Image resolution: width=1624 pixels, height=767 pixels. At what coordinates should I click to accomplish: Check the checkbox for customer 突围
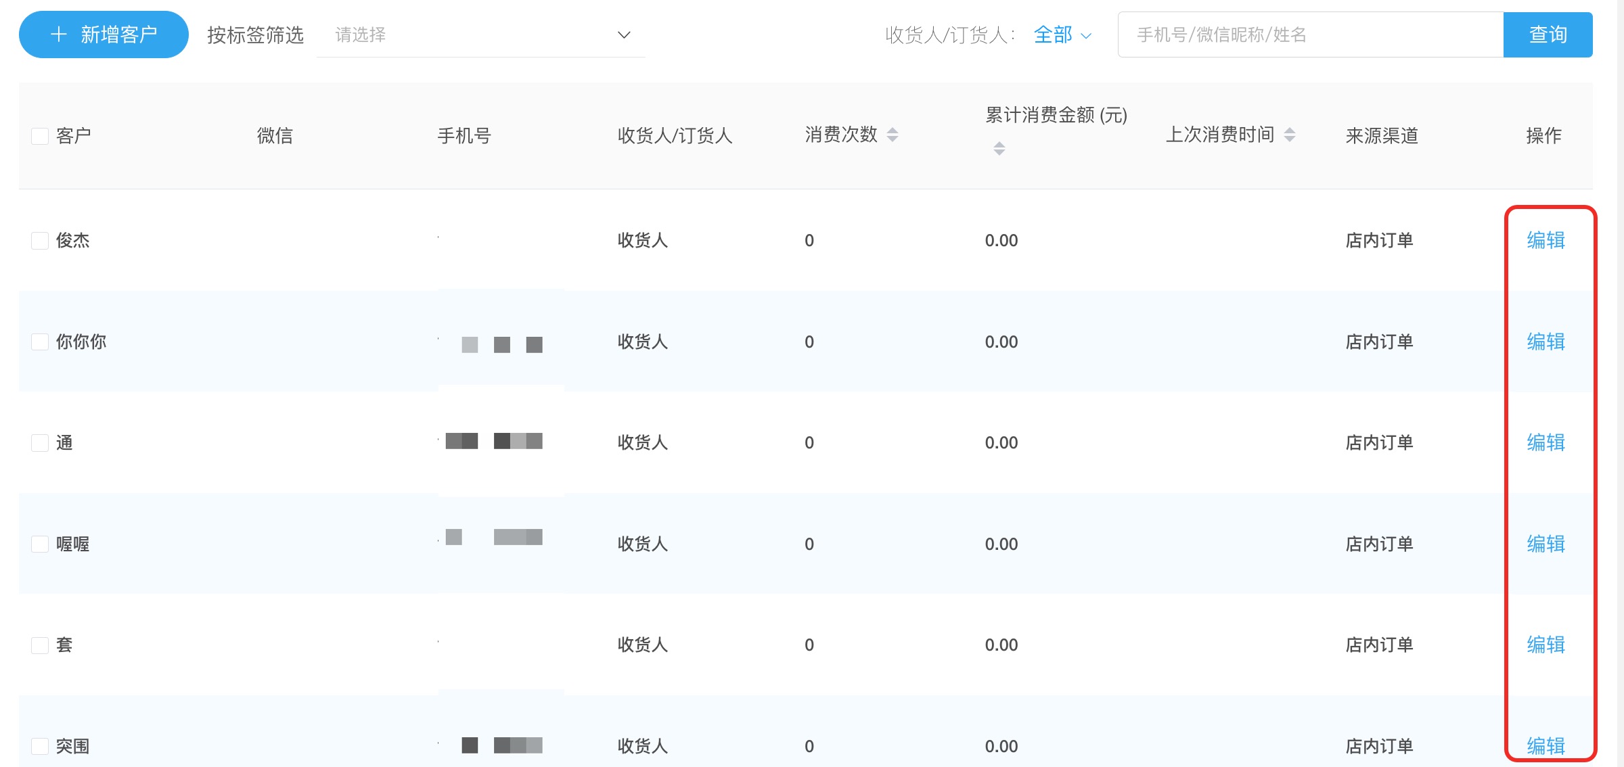point(40,746)
